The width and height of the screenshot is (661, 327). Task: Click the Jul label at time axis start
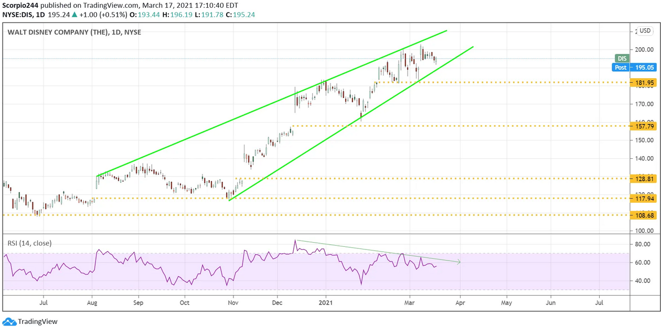click(x=44, y=303)
